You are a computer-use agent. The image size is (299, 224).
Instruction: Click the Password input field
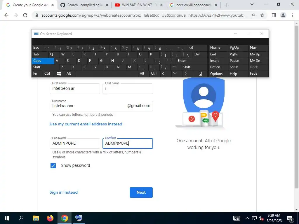pos(75,143)
